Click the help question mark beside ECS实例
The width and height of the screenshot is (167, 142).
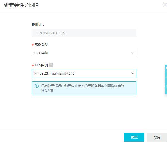[51, 65]
